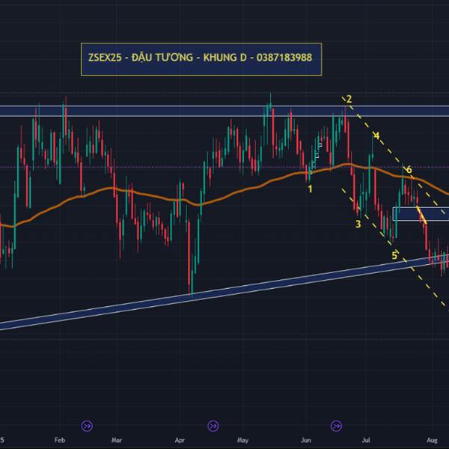Click the Jun label on the time axis
Image resolution: width=449 pixels, height=449 pixels.
click(305, 440)
